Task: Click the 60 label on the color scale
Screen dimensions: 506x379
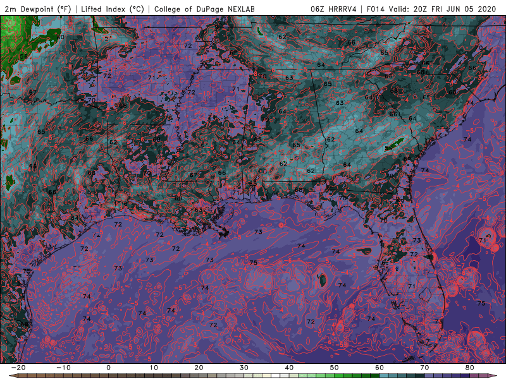Action: click(x=379, y=368)
